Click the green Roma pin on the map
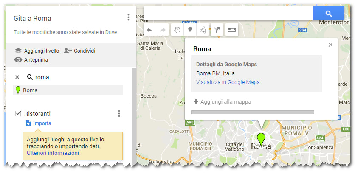The height and width of the screenshot is (174, 355). point(261,139)
